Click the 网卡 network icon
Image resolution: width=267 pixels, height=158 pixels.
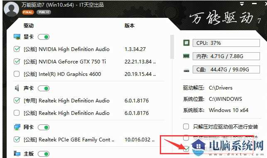coord(17,127)
